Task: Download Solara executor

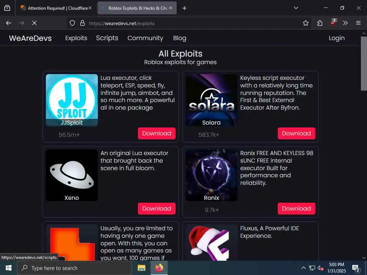Action: [296, 133]
